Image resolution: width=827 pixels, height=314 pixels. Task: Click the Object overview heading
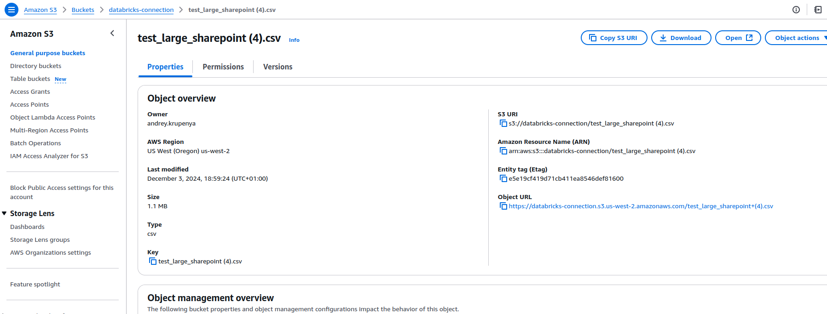[181, 98]
